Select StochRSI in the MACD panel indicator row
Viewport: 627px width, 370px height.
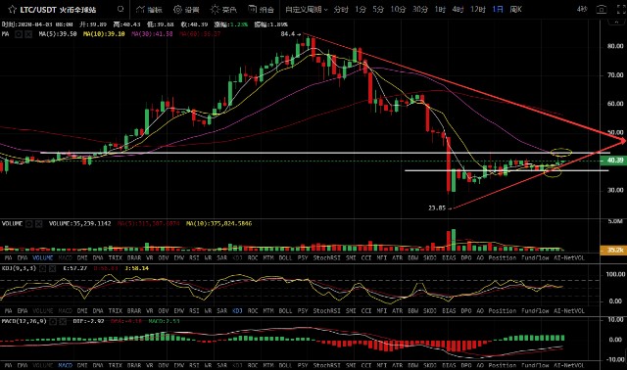click(x=326, y=365)
